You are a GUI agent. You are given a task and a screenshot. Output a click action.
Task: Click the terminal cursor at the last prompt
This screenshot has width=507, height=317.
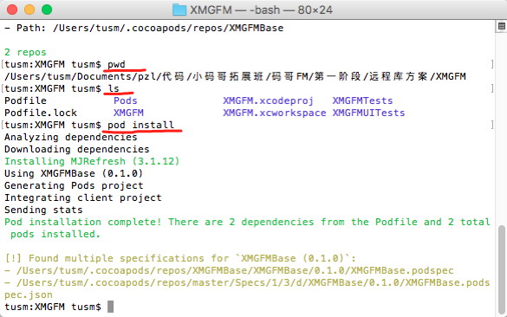click(x=110, y=307)
